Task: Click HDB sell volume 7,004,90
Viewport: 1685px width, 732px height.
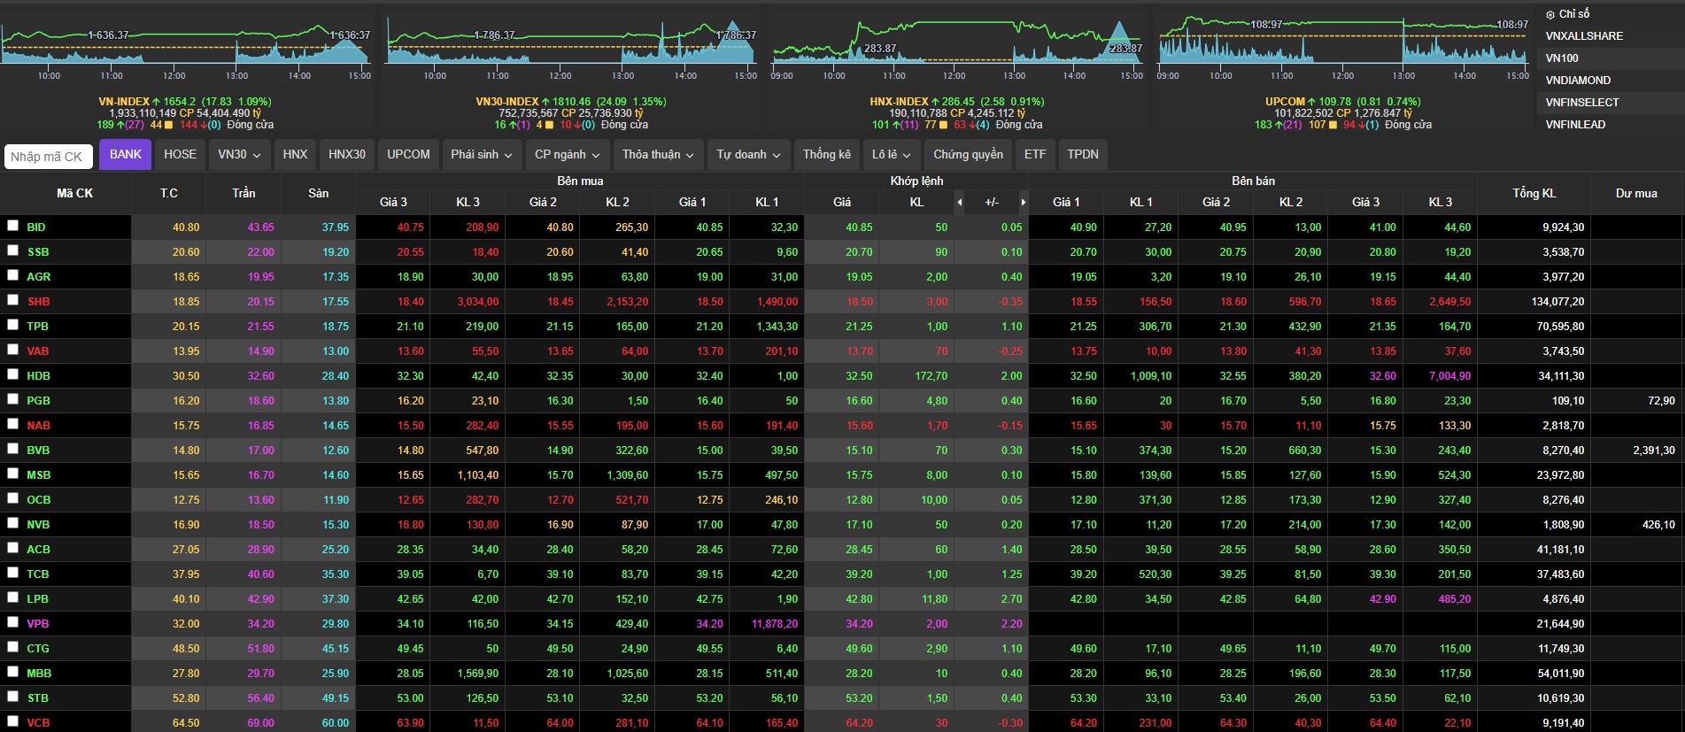Action: pyautogui.click(x=1449, y=376)
